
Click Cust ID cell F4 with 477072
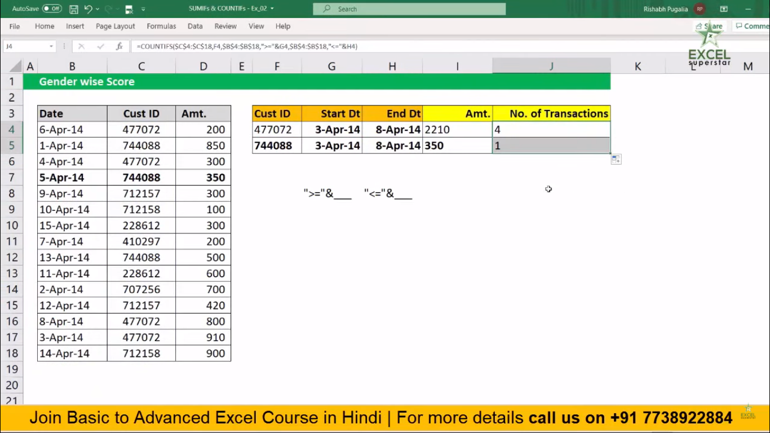point(277,130)
